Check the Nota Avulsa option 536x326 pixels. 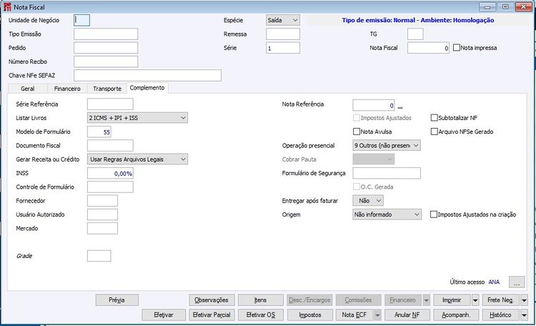click(x=357, y=132)
